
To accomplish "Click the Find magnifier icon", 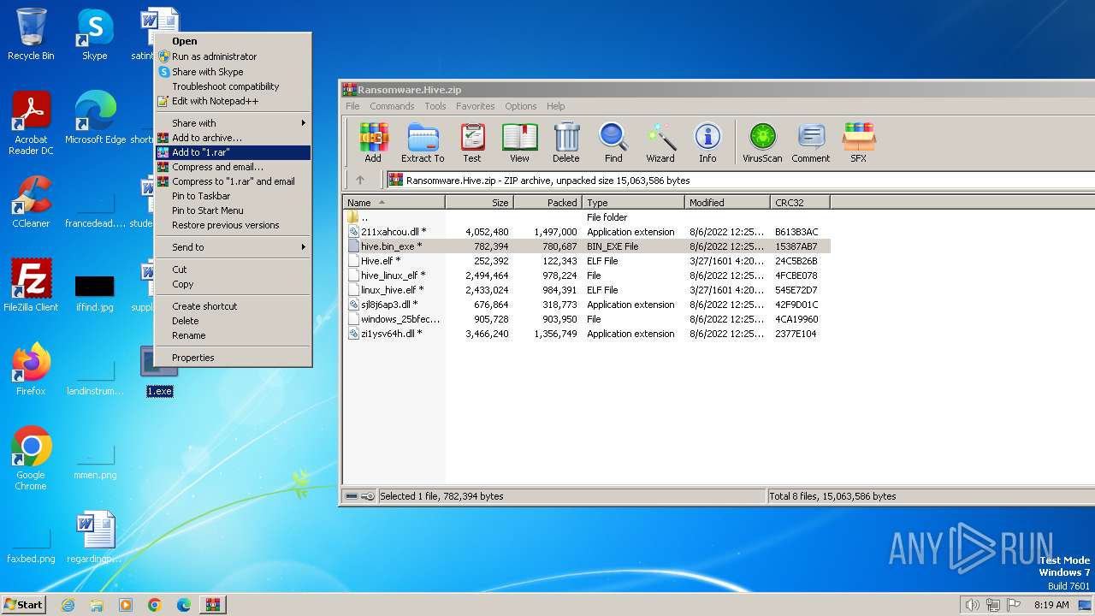I will [613, 142].
